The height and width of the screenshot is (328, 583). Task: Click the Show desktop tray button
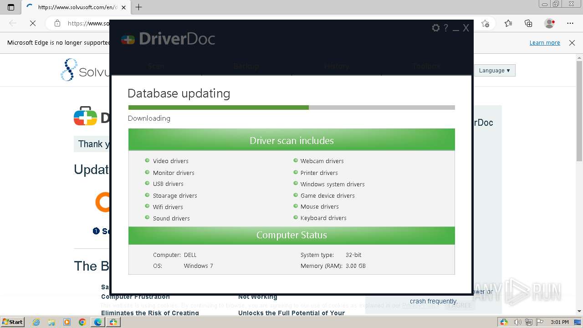coord(578,322)
